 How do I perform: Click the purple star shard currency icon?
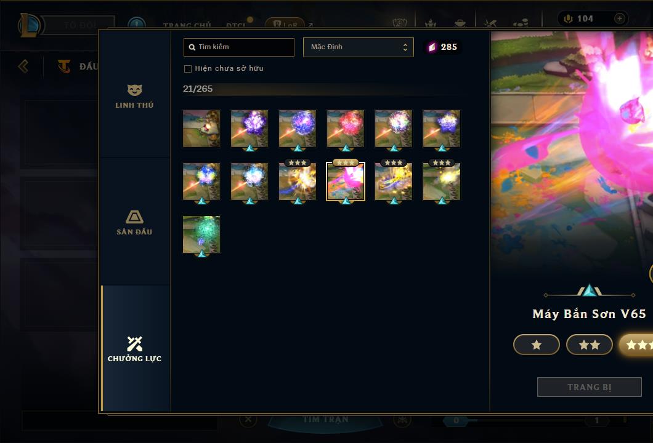click(x=432, y=47)
